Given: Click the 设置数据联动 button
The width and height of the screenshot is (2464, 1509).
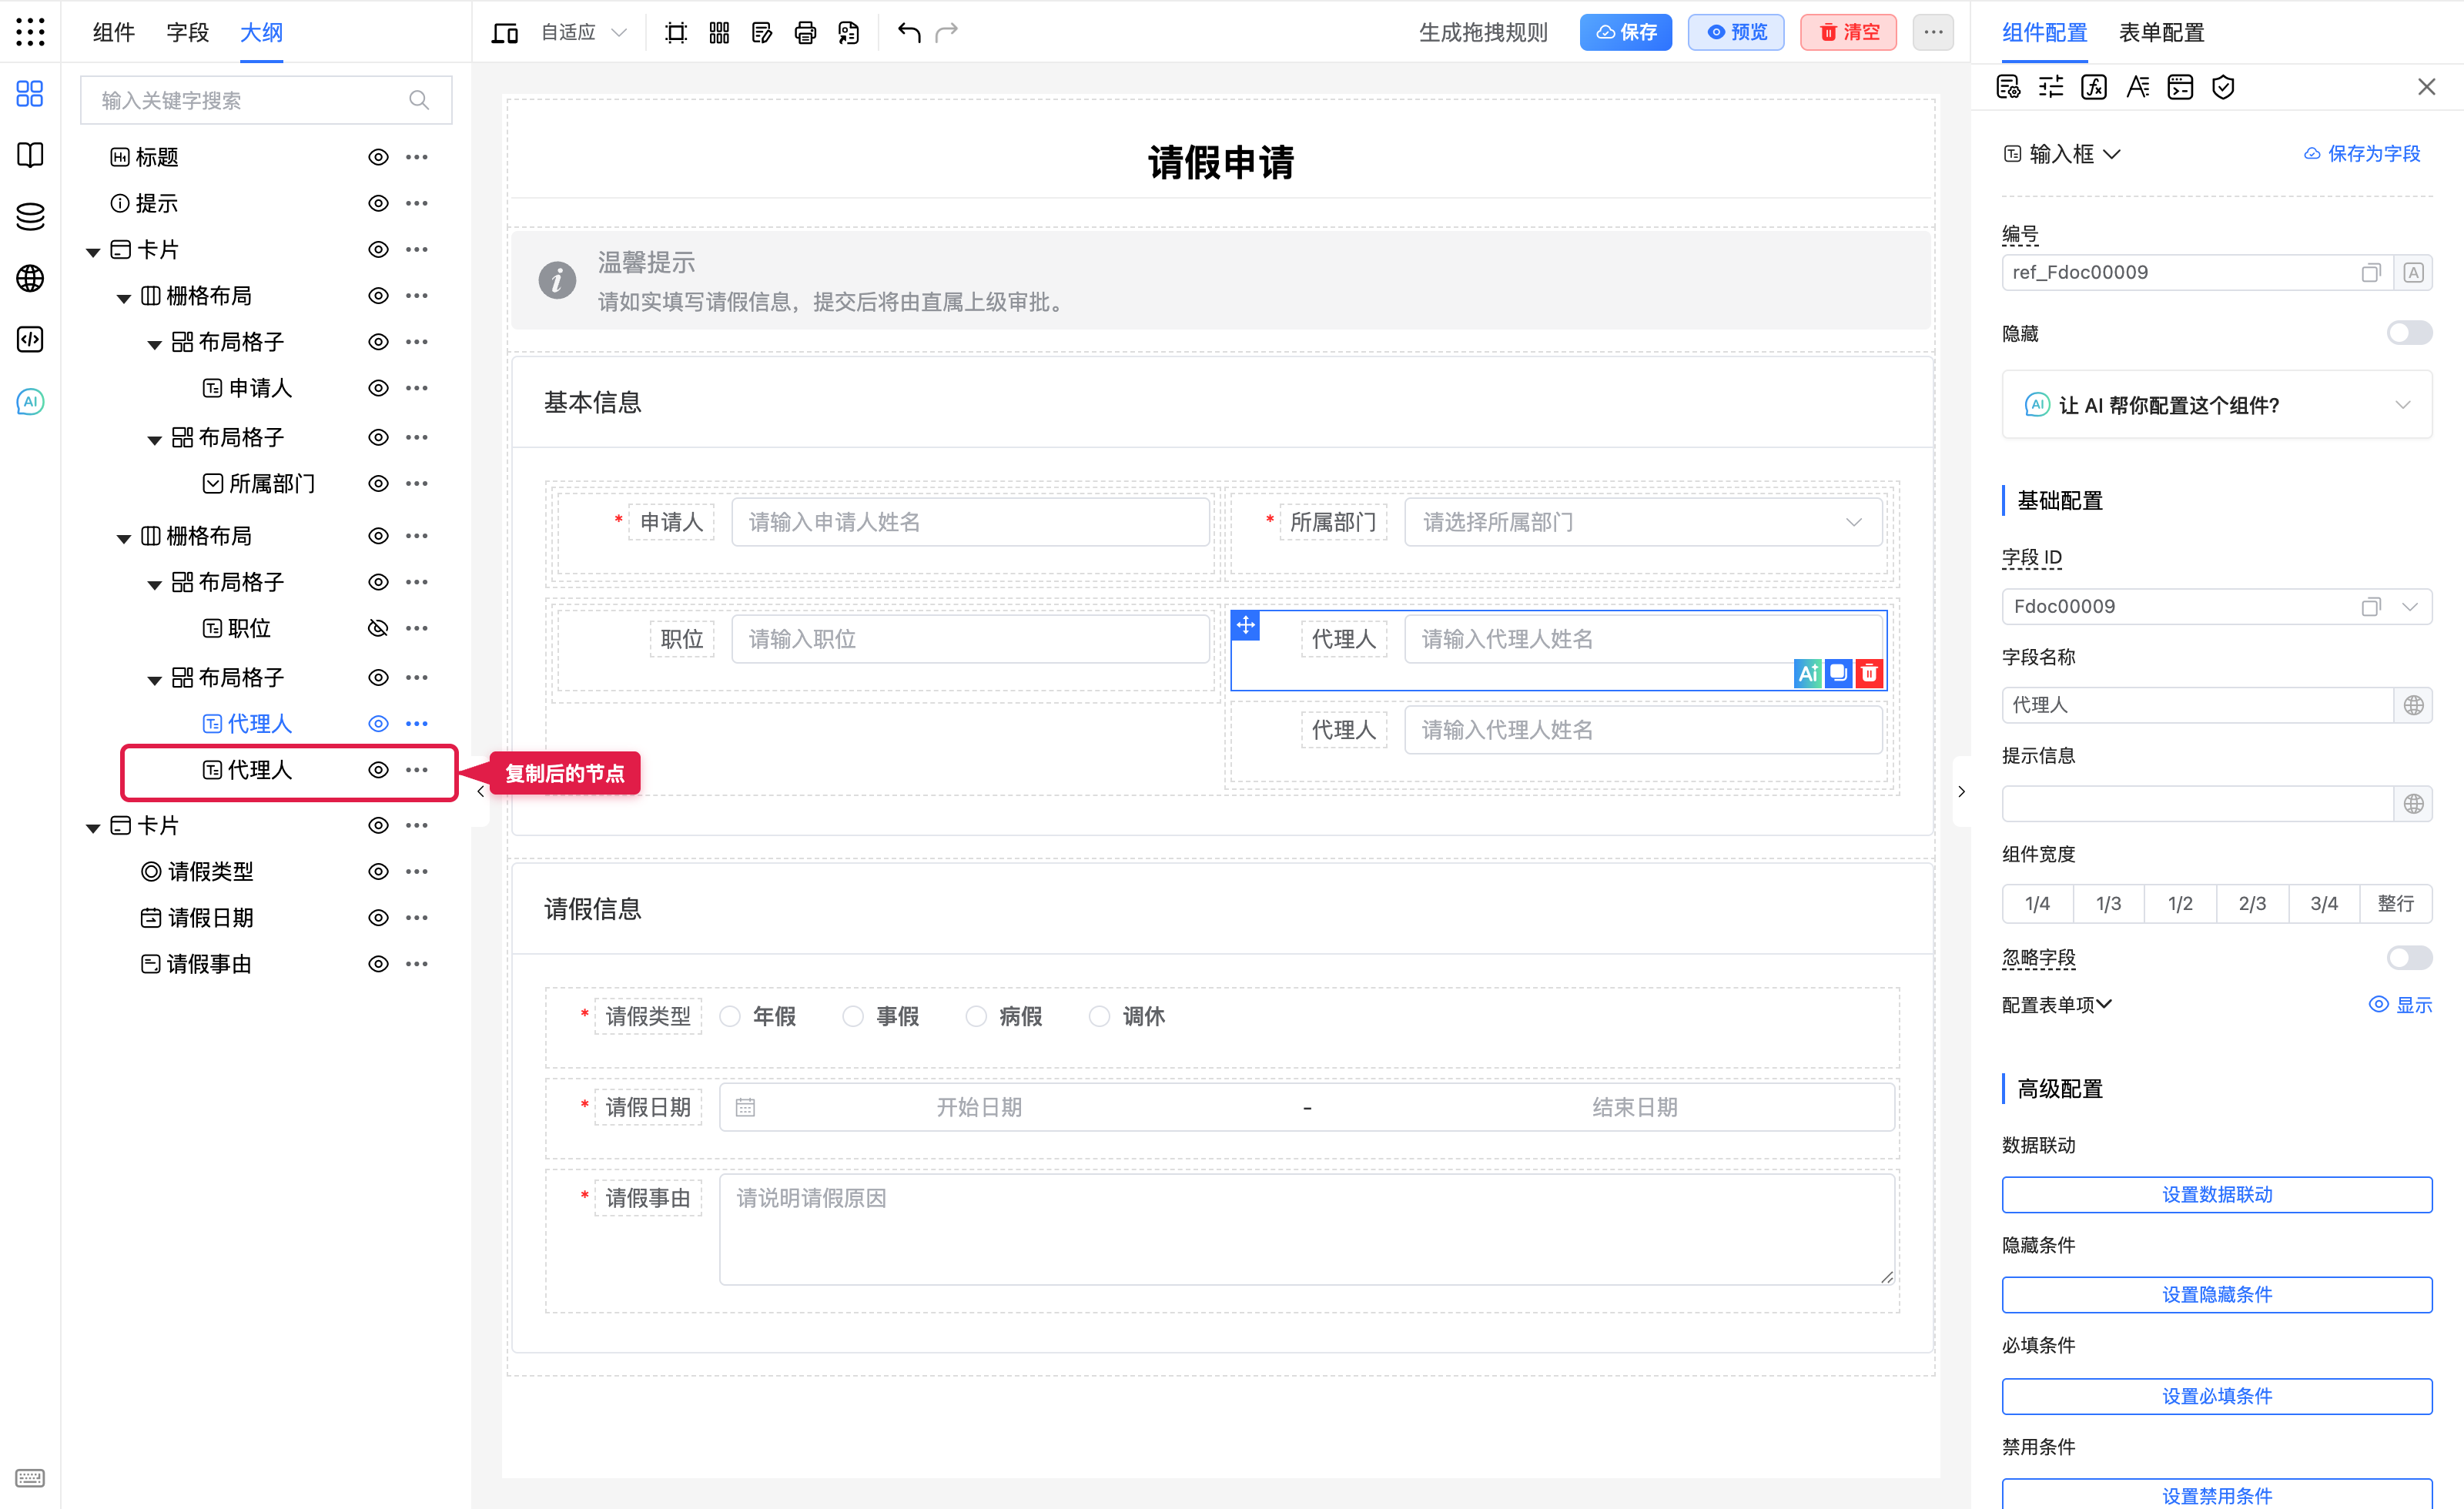Looking at the screenshot, I should coord(2216,1194).
